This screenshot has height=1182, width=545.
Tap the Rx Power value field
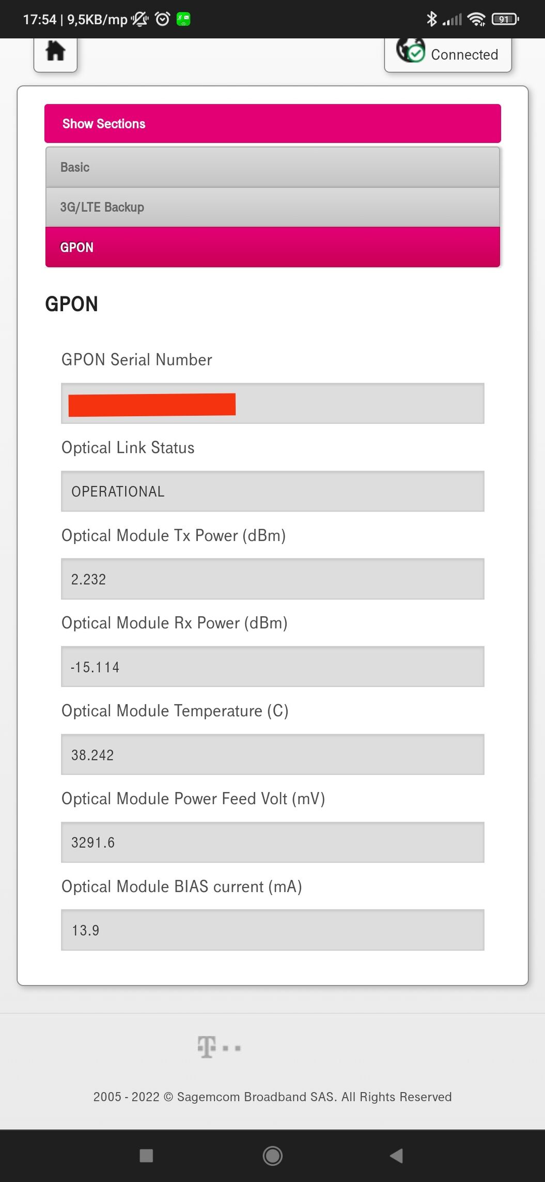pos(272,666)
